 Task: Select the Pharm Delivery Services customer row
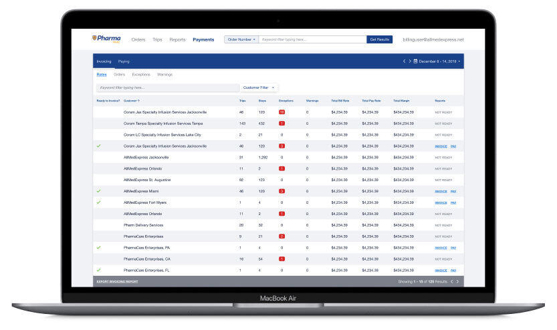pos(278,225)
